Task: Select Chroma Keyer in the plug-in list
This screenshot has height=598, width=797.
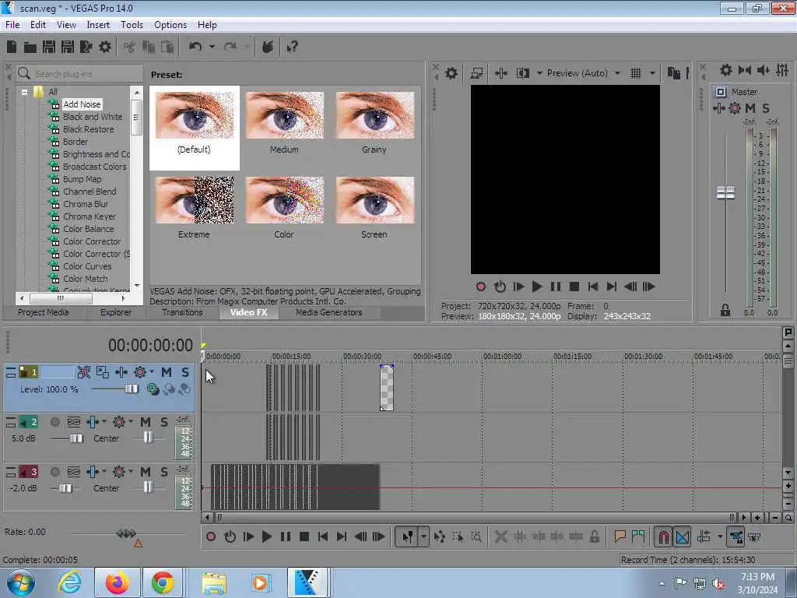Action: coord(90,216)
